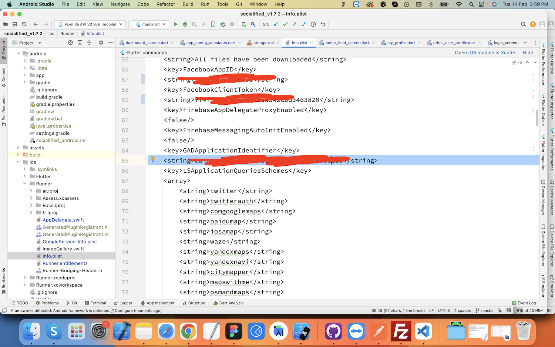Hide the Project panel with minus icon
This screenshot has width=555, height=347.
click(x=110, y=43)
